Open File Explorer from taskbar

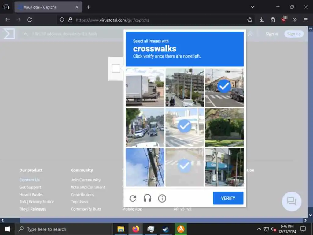pyautogui.click(x=120, y=229)
